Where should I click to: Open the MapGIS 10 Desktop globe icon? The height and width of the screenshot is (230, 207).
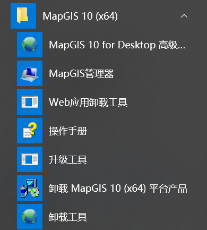[30, 45]
